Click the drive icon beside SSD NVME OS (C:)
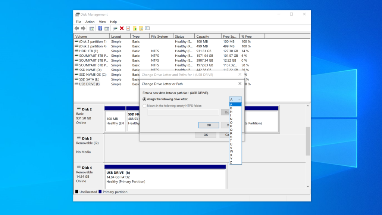 point(76,75)
